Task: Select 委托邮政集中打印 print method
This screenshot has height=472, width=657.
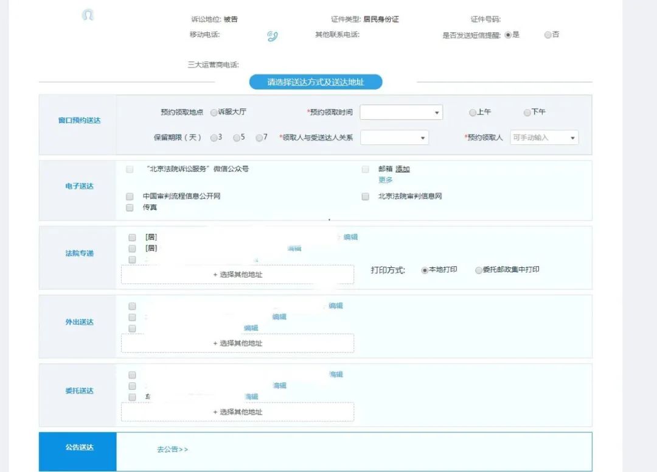Action: pyautogui.click(x=479, y=270)
